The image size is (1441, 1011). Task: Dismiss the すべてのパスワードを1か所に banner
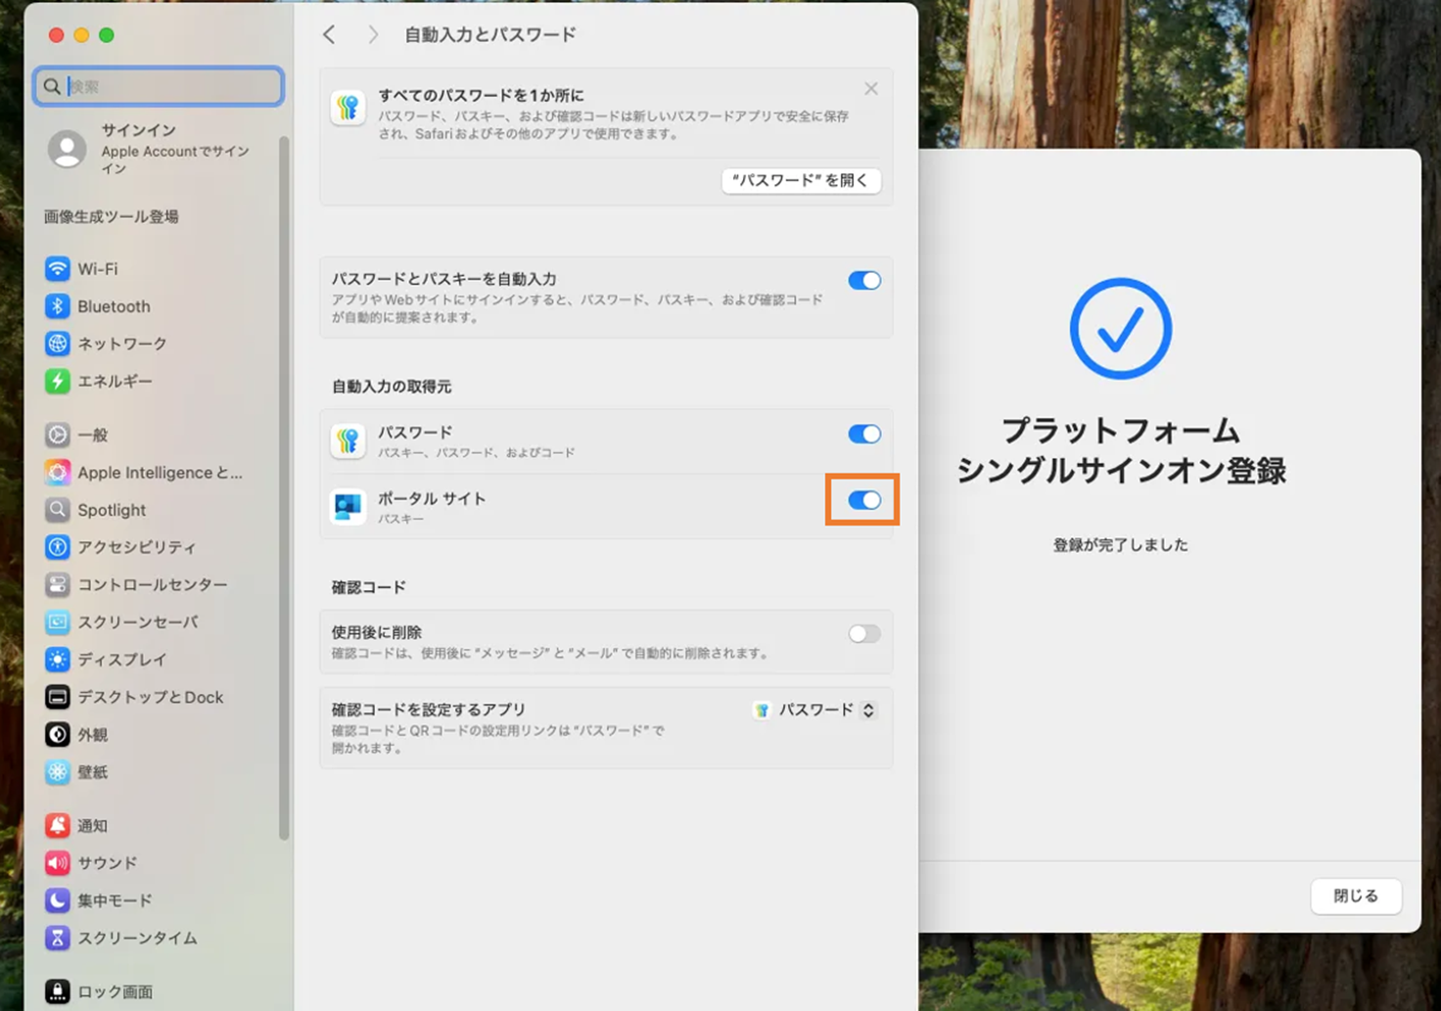(x=871, y=89)
